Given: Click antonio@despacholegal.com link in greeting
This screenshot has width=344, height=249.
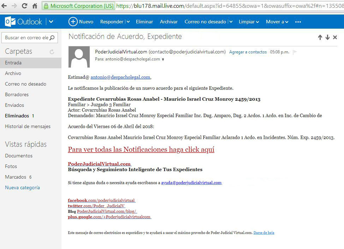Looking at the screenshot, I should point(120,77).
